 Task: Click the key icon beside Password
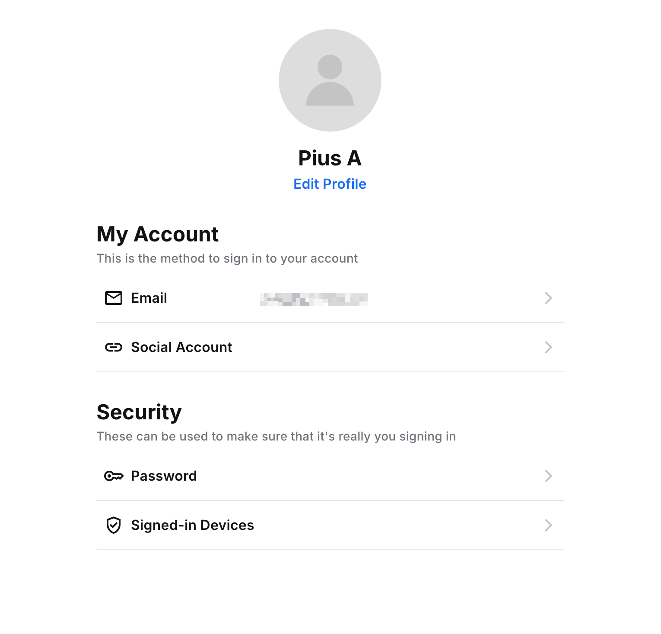click(114, 476)
